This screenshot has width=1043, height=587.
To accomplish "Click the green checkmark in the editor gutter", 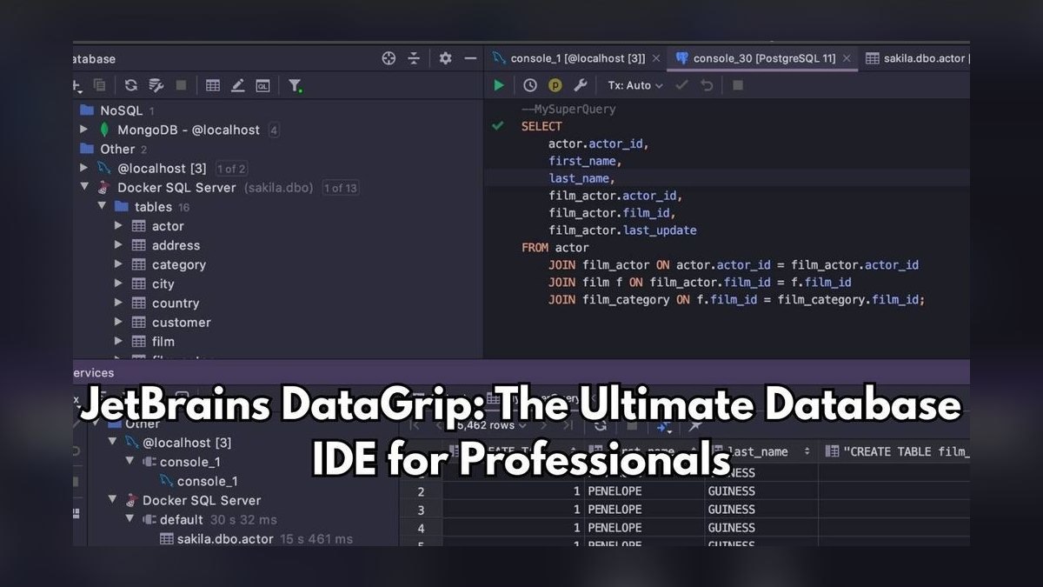I will (498, 126).
